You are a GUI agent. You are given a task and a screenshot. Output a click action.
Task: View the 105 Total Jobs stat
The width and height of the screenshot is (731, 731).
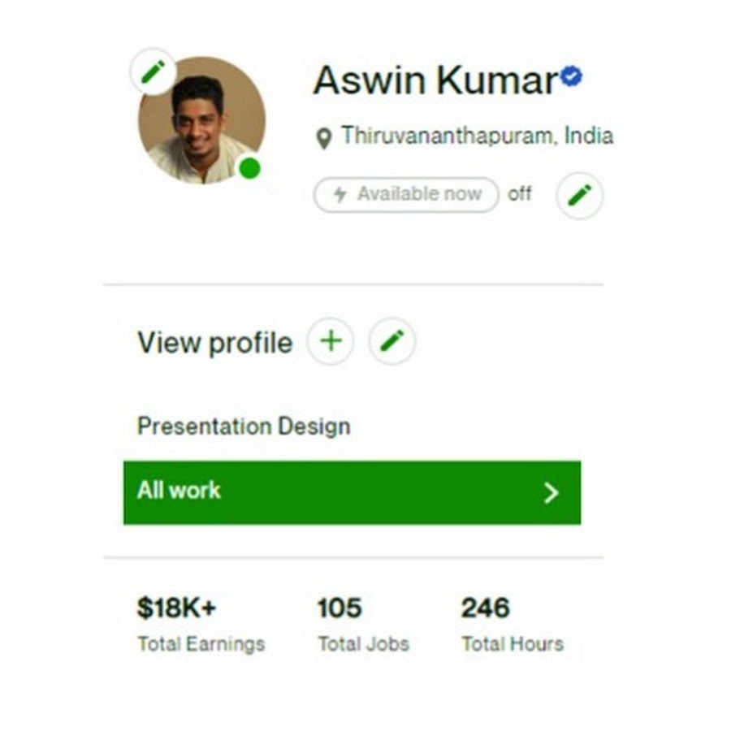pyautogui.click(x=364, y=625)
